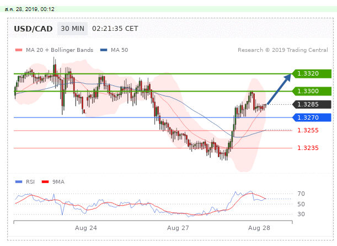Click the USD/CAD pair title

[33, 29]
